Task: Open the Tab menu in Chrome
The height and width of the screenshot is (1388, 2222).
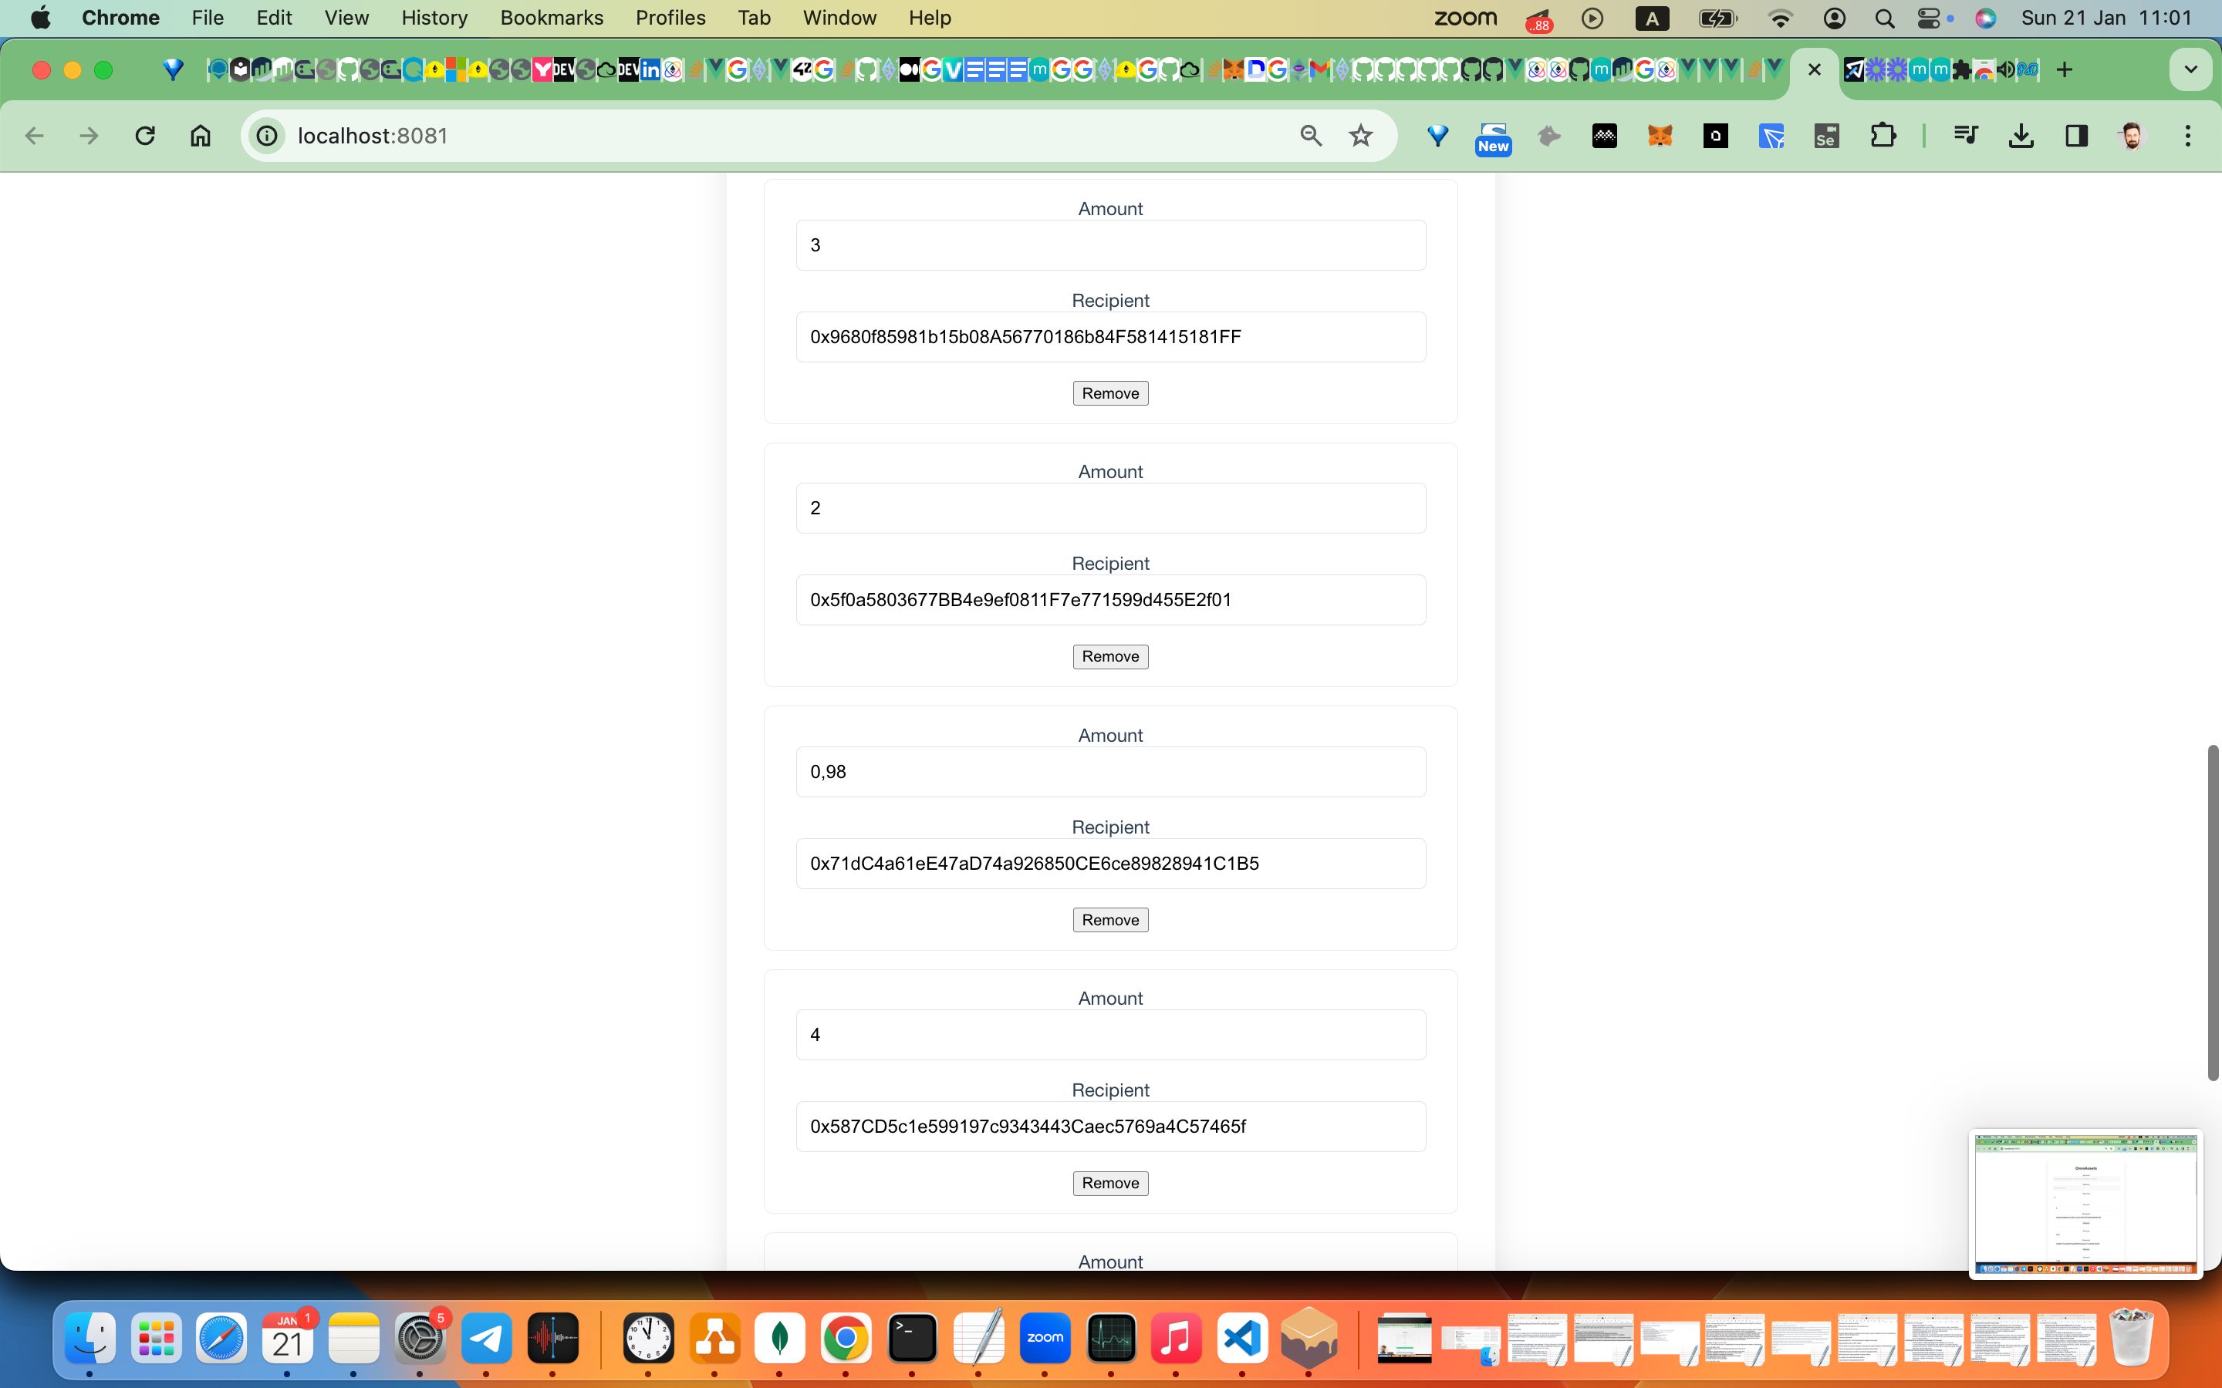Action: (754, 18)
